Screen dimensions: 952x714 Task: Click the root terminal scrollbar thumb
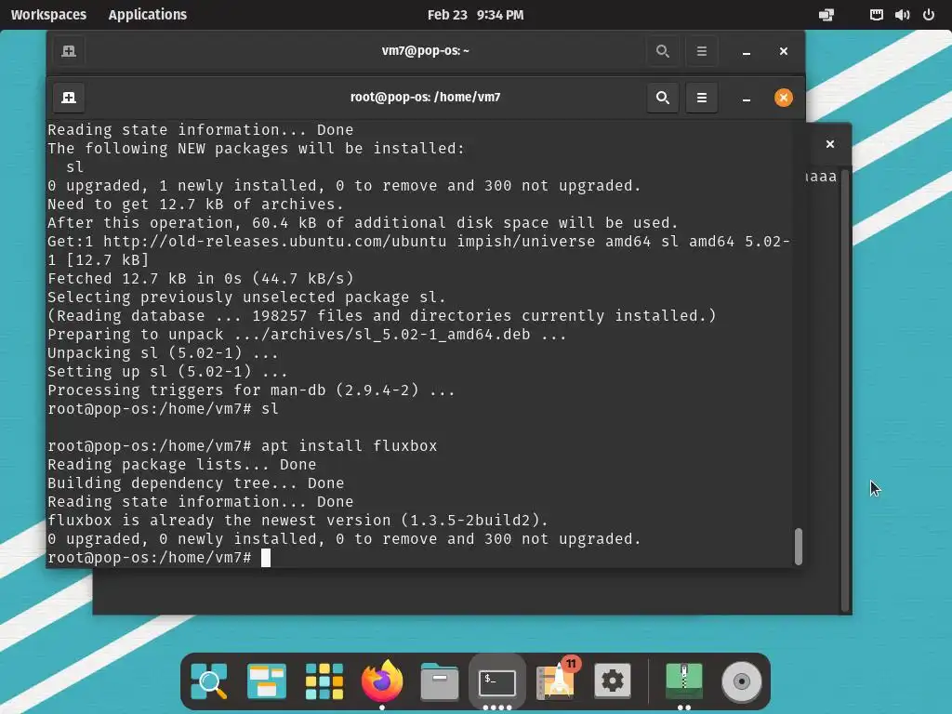(x=799, y=546)
